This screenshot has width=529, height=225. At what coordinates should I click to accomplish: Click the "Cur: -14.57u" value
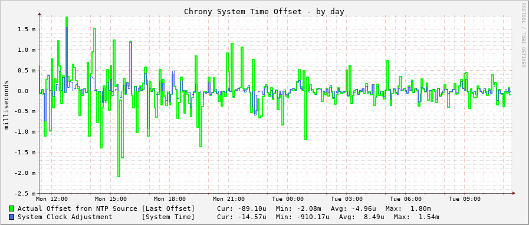coord(242,217)
